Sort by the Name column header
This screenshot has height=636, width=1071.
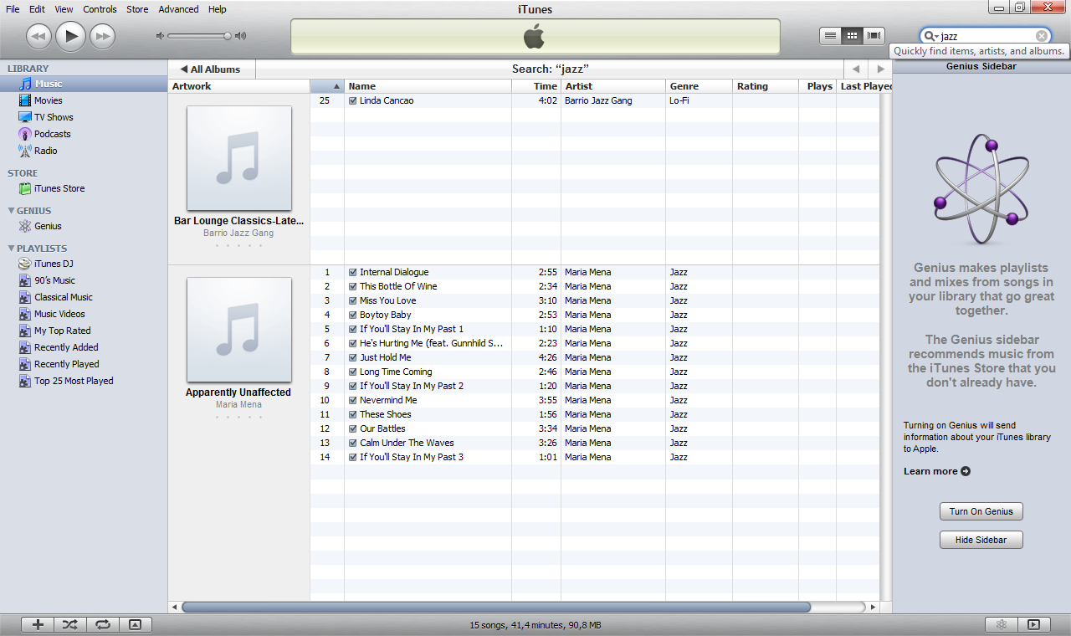pos(428,86)
